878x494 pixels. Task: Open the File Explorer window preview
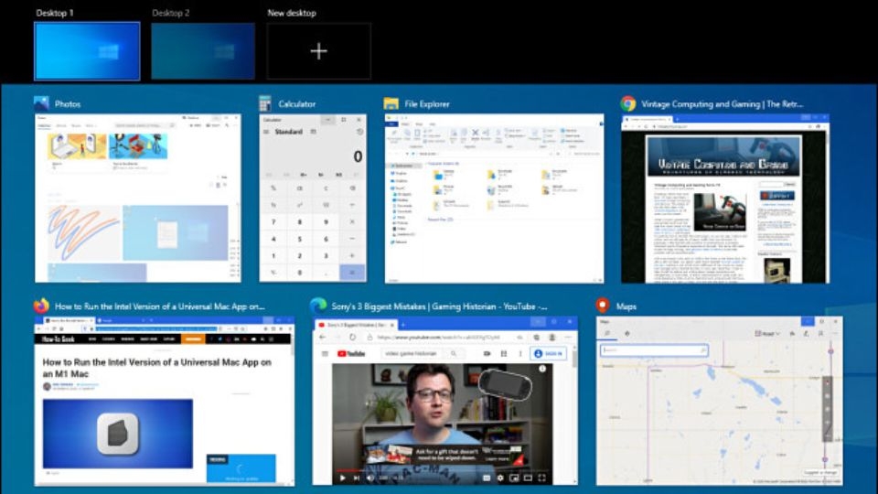click(x=494, y=198)
